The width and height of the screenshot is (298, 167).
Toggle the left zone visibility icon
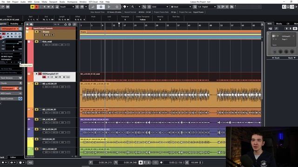[x=284, y=7]
